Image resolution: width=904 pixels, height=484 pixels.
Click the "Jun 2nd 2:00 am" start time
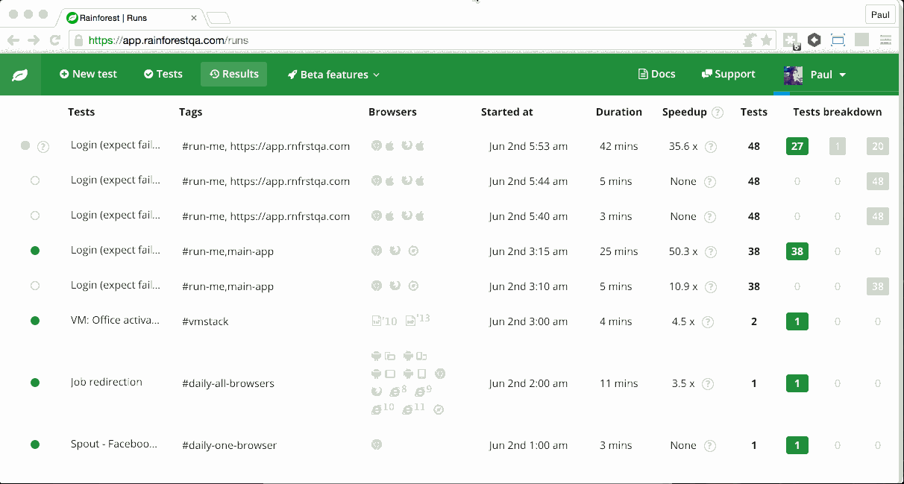[x=529, y=383]
